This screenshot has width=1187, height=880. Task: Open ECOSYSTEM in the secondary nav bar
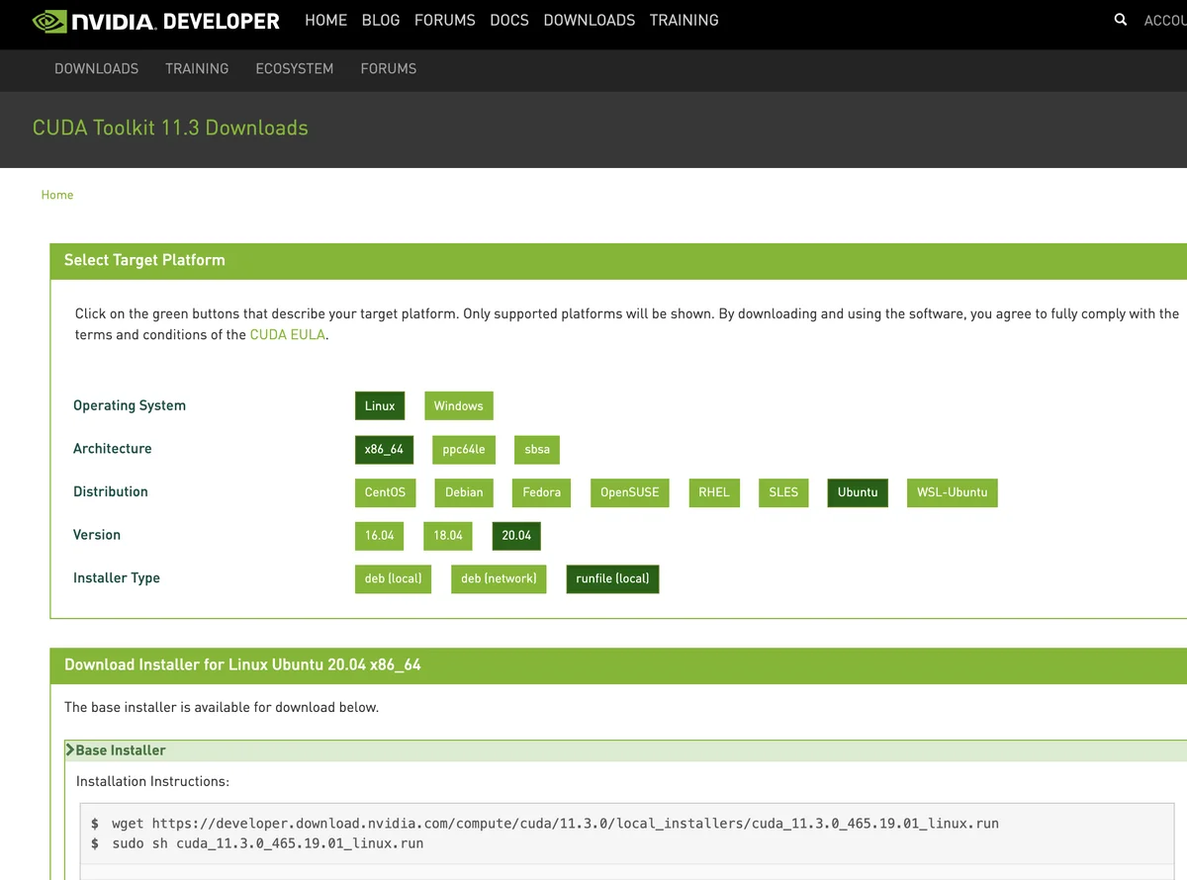point(295,68)
